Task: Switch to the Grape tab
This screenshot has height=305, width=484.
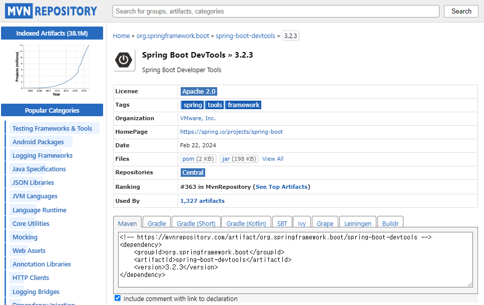Action: tap(325, 223)
